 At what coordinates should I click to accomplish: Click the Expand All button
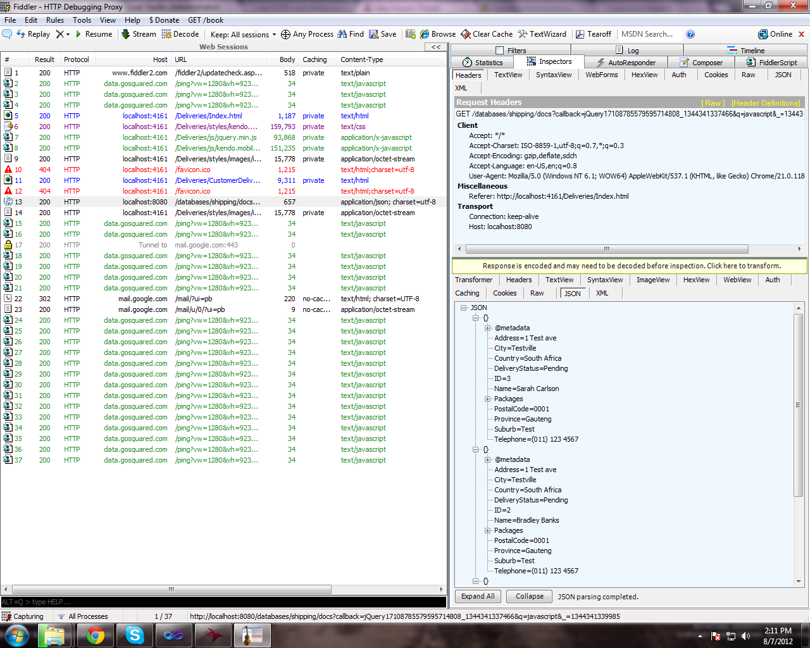coord(478,596)
